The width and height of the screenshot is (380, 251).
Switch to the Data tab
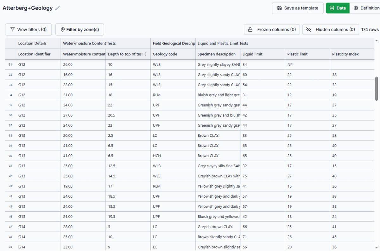coord(338,8)
